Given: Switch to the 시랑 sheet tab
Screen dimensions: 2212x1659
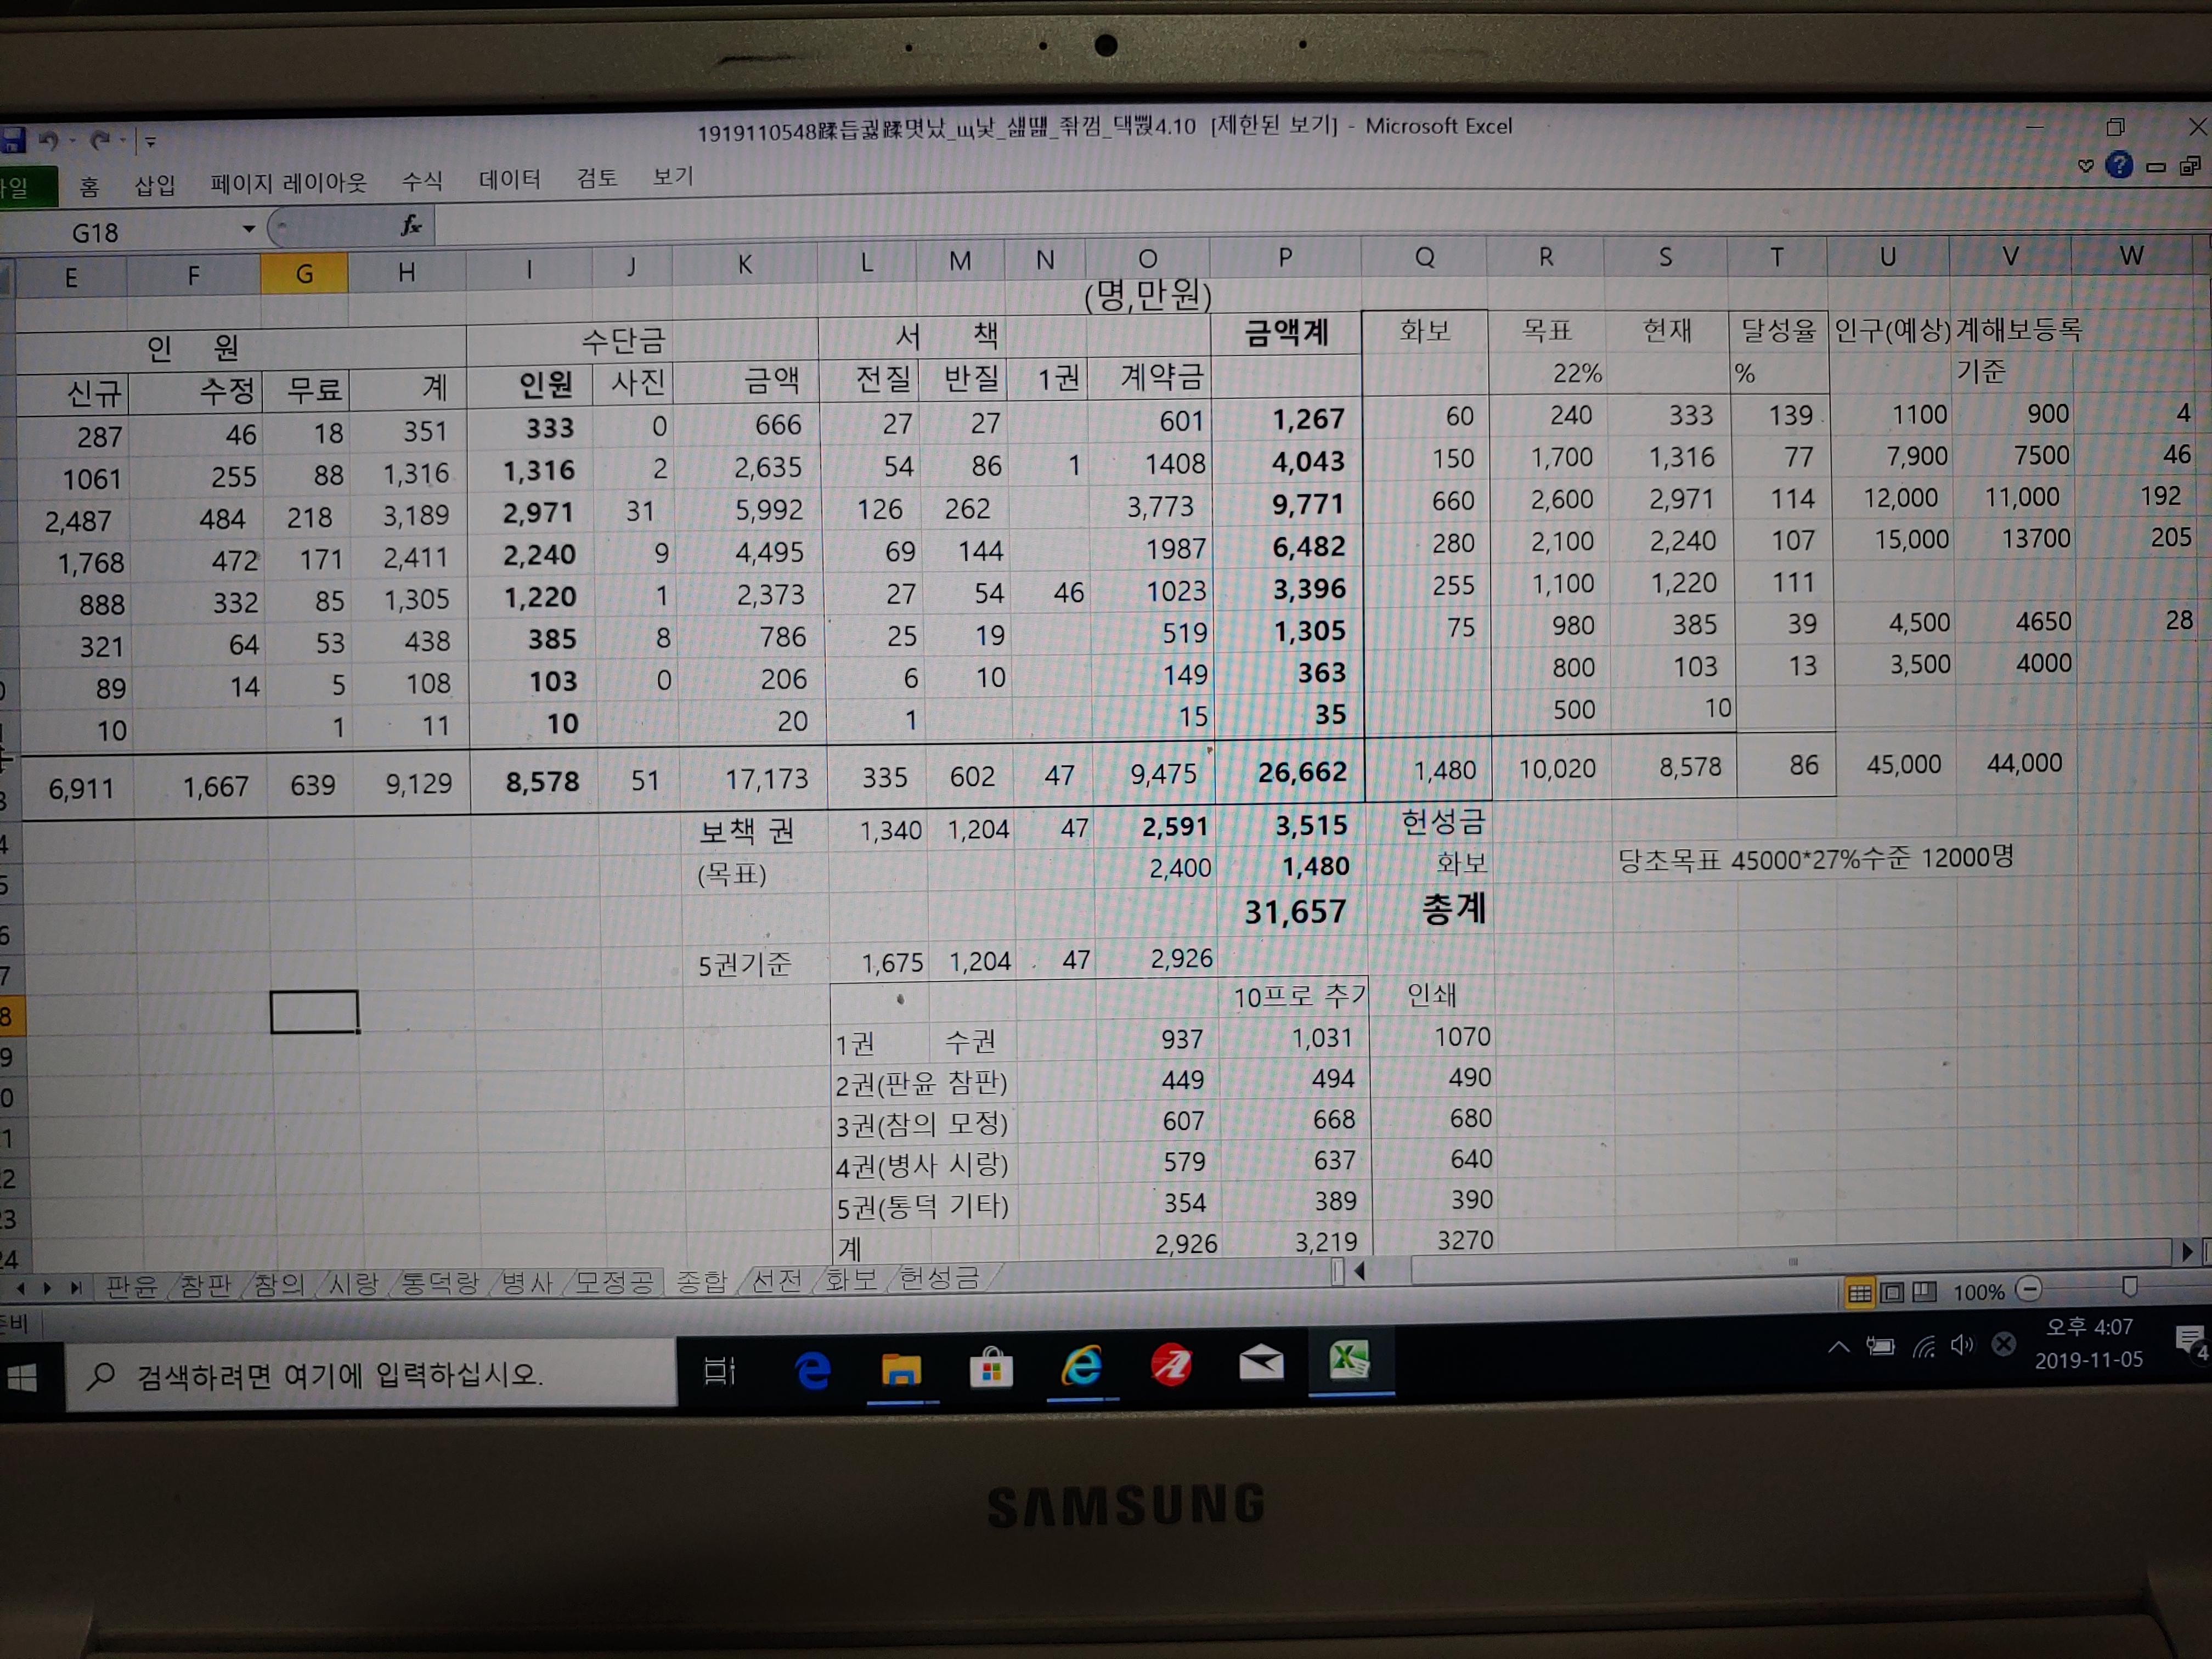Looking at the screenshot, I should (x=353, y=1284).
